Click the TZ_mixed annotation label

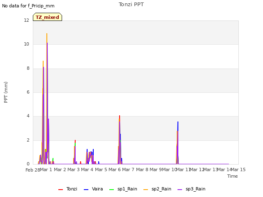click(48, 17)
